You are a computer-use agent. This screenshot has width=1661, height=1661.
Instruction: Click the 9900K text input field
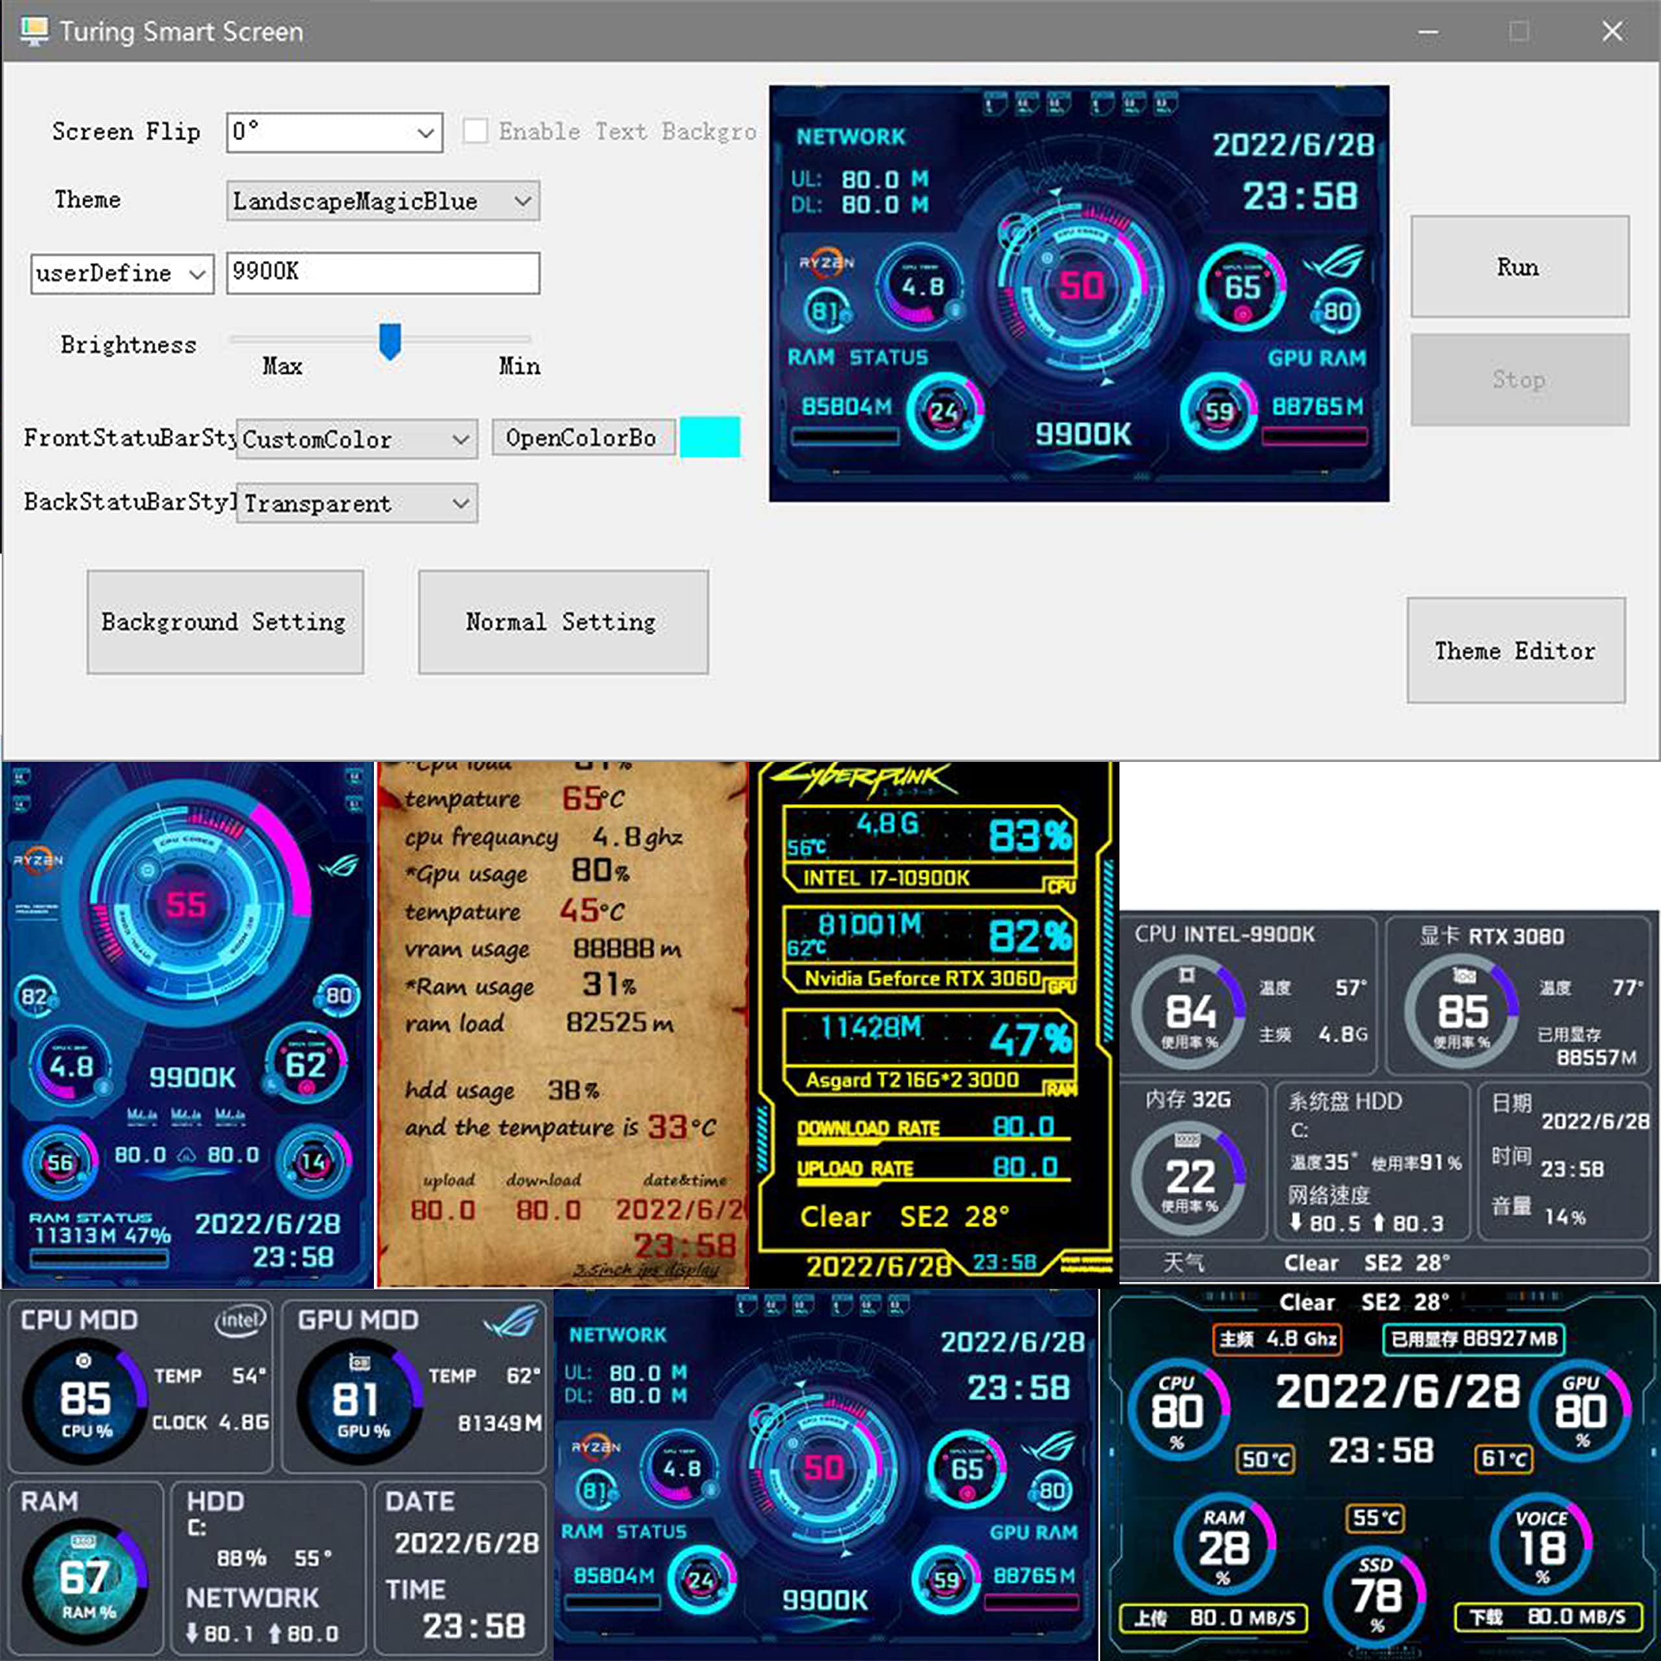[383, 273]
